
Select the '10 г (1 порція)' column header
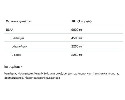pos(81,21)
